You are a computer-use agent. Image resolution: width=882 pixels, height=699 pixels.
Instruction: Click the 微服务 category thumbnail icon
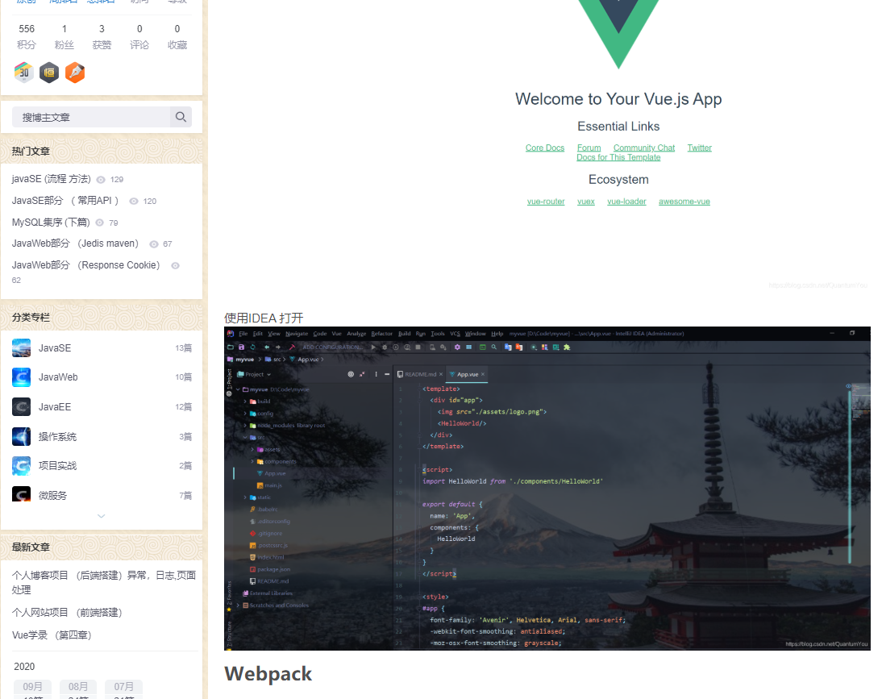[22, 493]
